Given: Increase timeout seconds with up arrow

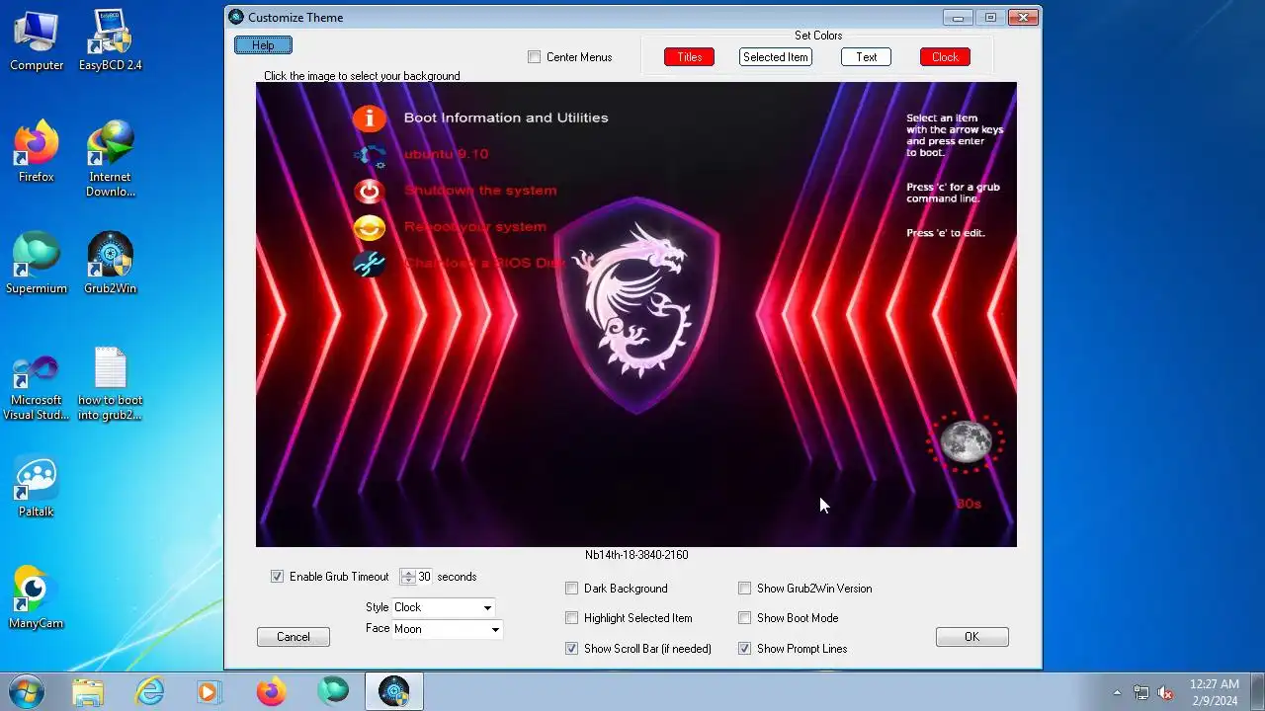Looking at the screenshot, I should click(408, 573).
